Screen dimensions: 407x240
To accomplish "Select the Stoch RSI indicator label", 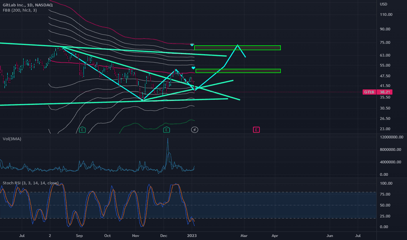I will [31, 183].
